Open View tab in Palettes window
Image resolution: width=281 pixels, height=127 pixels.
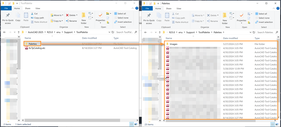(179, 8)
